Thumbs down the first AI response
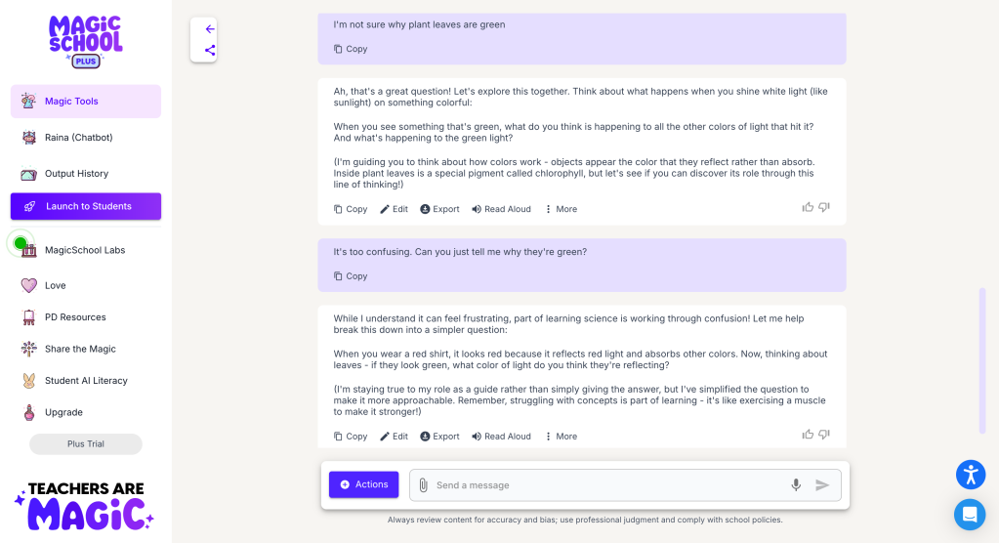Image resolution: width=999 pixels, height=543 pixels. pyautogui.click(x=824, y=207)
